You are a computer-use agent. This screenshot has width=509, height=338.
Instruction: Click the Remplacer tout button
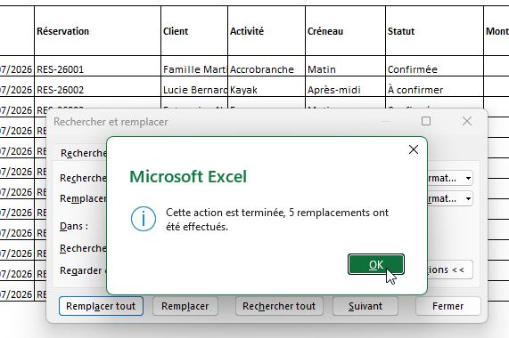point(101,306)
